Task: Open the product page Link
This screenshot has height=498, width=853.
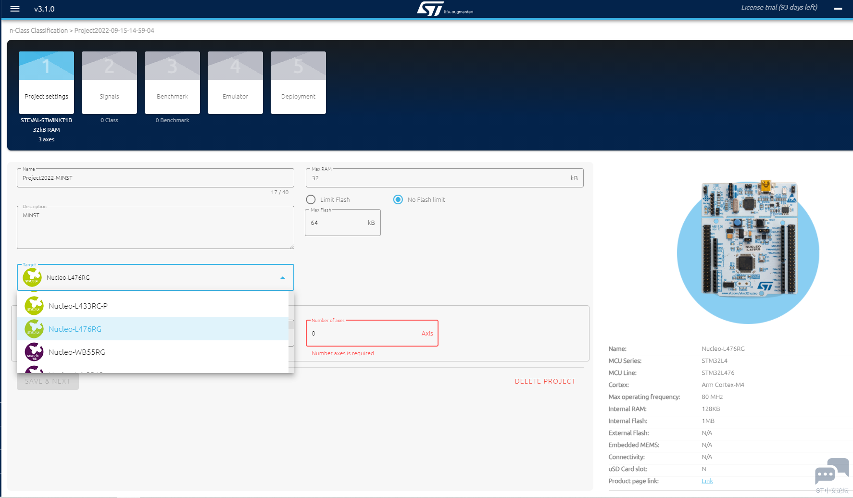Action: pyautogui.click(x=707, y=481)
